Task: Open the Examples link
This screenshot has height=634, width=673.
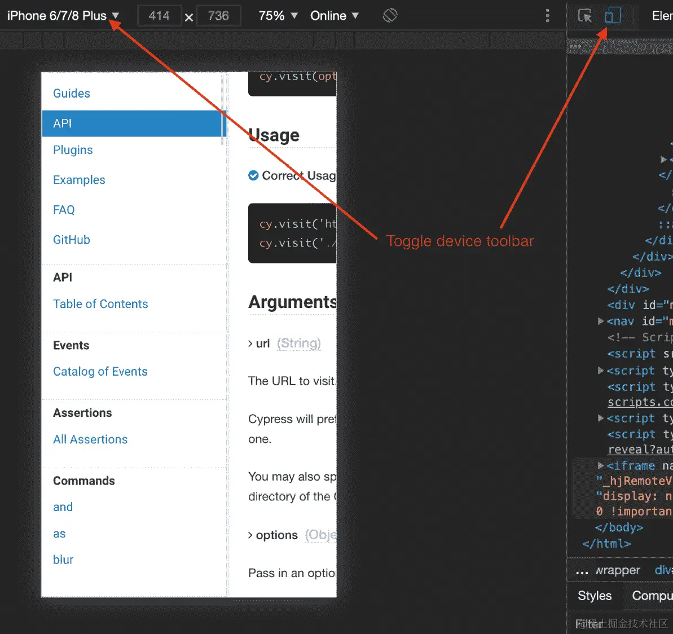Action: pyautogui.click(x=79, y=180)
